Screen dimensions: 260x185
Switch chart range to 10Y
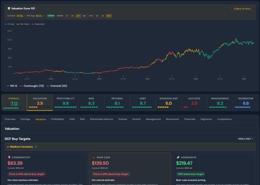point(84,16)
